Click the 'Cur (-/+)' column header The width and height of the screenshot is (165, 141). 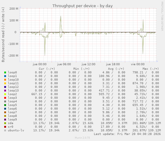coord(47,69)
